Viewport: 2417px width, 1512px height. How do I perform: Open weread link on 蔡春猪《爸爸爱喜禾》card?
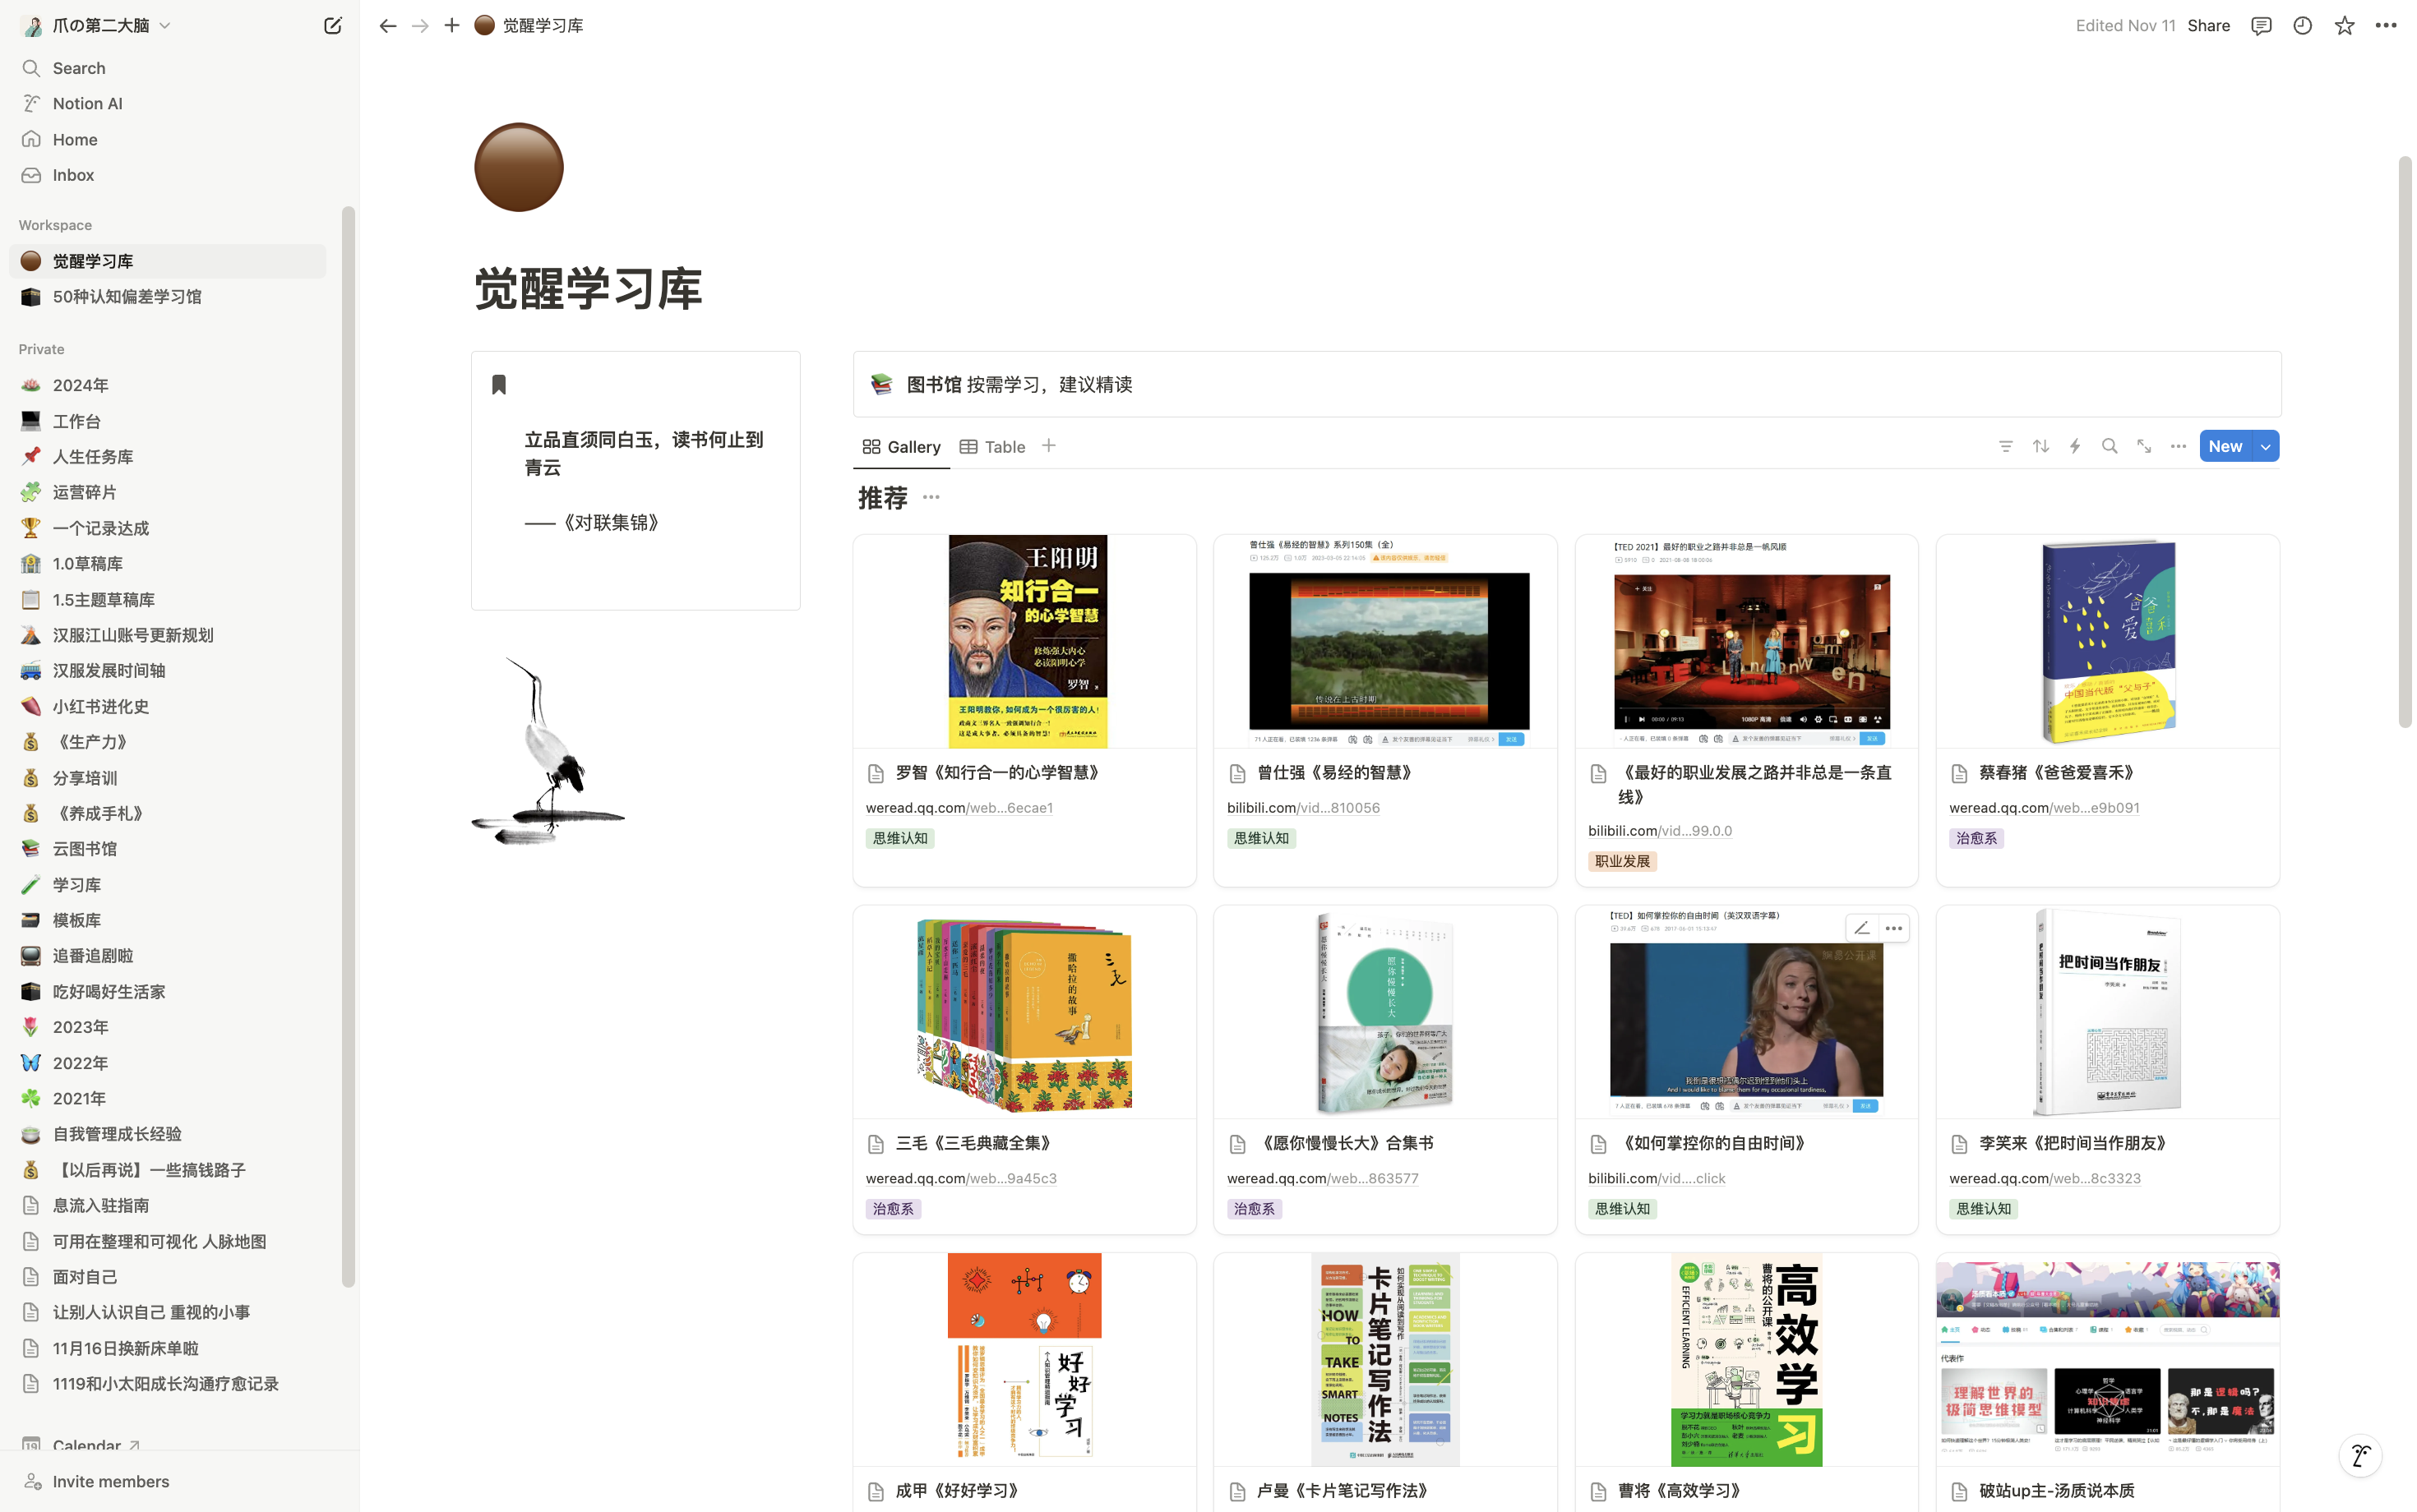2043,808
